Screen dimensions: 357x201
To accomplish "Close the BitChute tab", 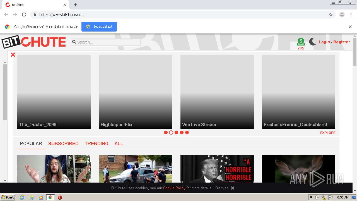I will click(65, 5).
